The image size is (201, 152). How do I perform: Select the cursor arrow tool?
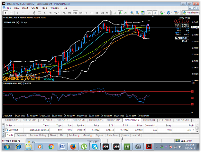coord(5,13)
